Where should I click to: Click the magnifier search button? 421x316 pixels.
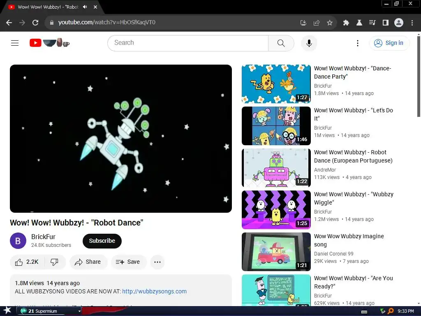(x=281, y=43)
